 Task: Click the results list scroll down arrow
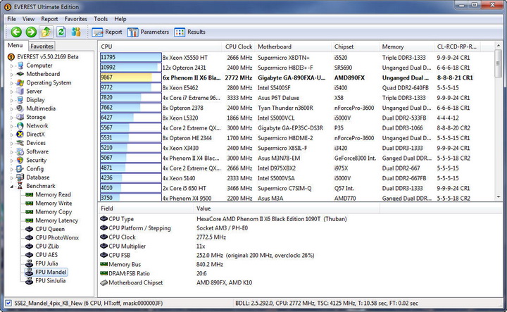pyautogui.click(x=499, y=196)
